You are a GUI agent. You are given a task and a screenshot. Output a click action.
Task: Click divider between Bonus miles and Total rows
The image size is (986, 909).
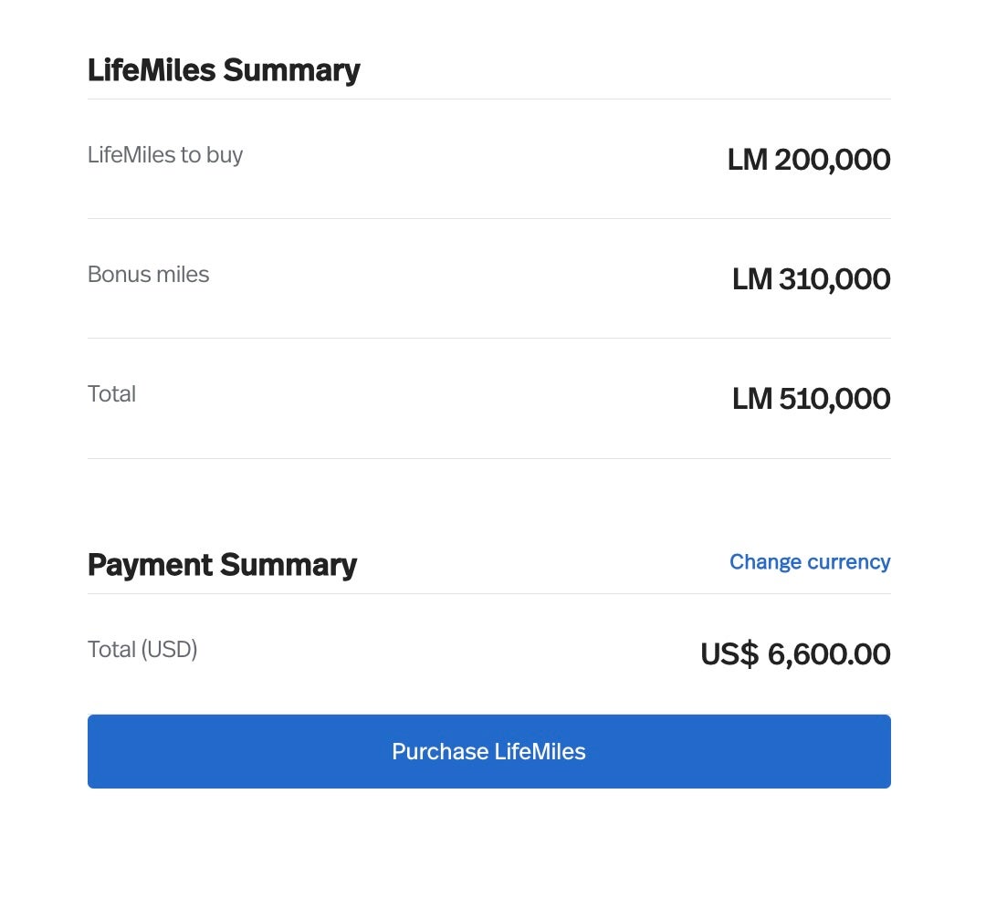coord(488,338)
